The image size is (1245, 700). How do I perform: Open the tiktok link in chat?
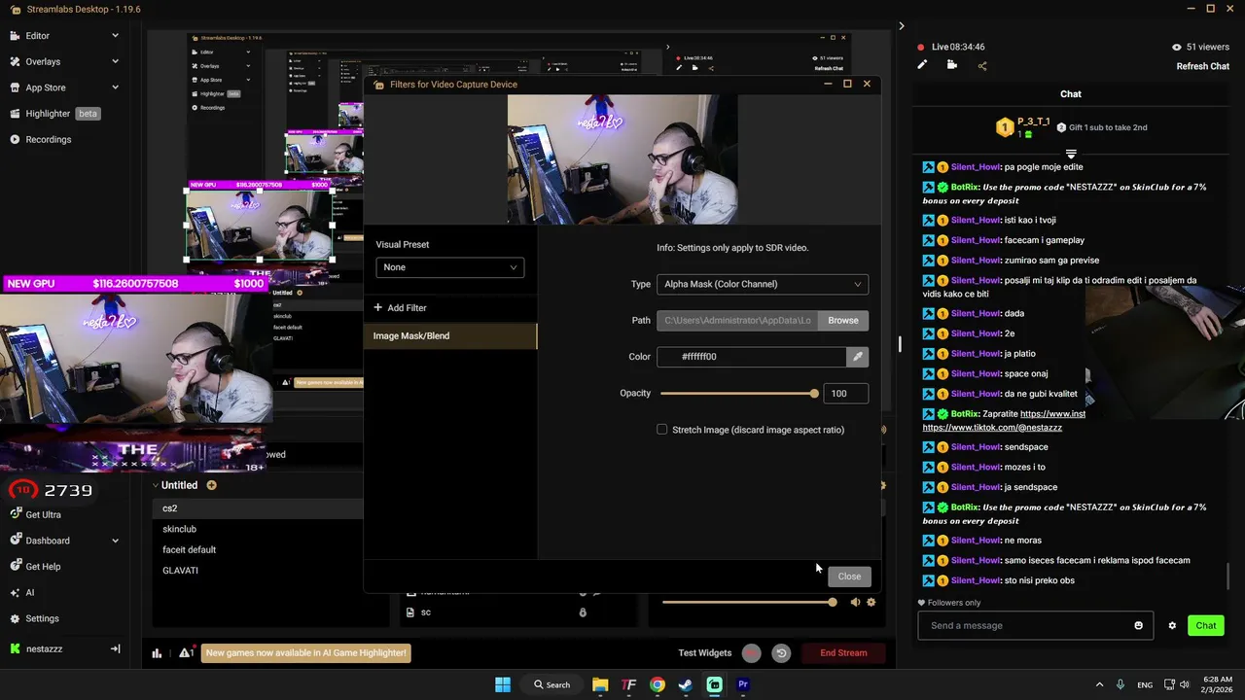[x=992, y=427]
